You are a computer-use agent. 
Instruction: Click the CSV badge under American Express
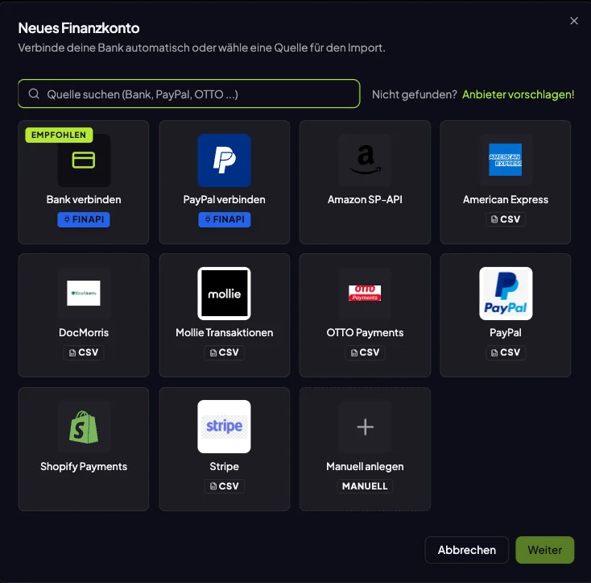[506, 219]
